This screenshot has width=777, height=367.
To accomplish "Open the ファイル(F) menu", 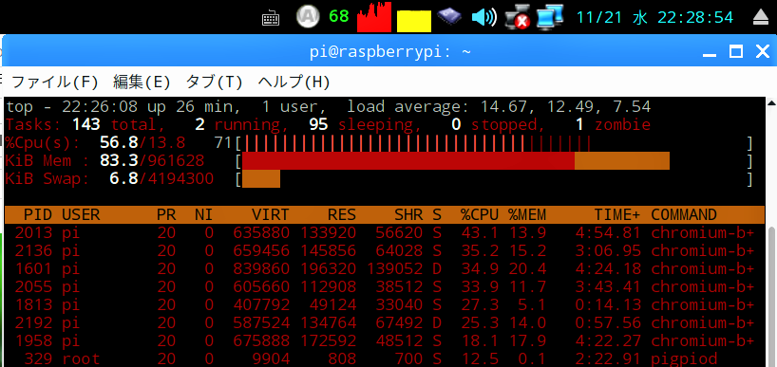I will coord(55,82).
